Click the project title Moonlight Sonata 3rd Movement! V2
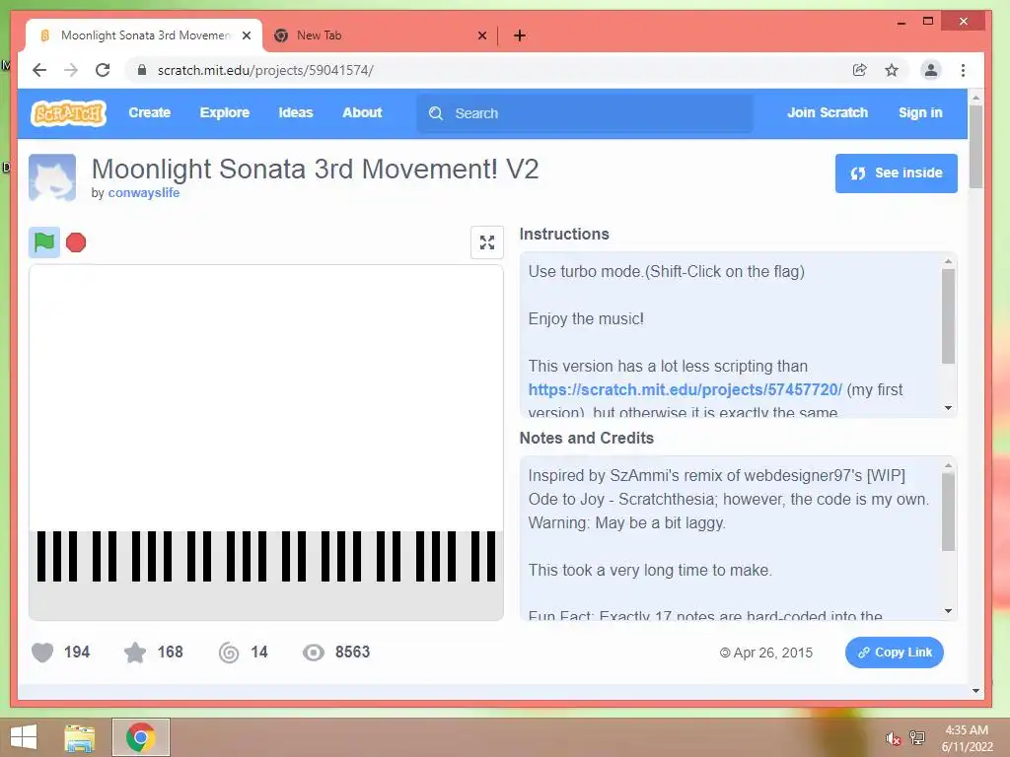Image resolution: width=1010 pixels, height=757 pixels. tap(315, 170)
